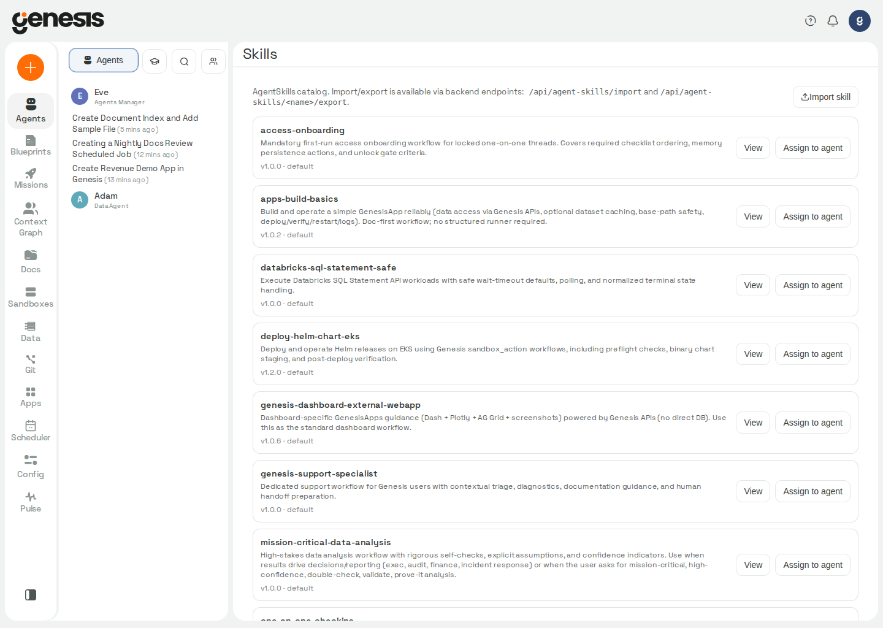Click the Import skill button
The height and width of the screenshot is (628, 883).
point(825,97)
